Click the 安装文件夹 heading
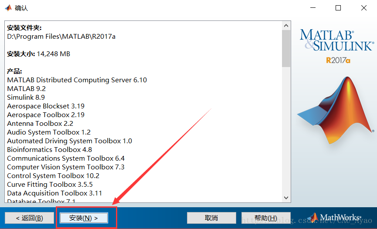Viewport: 377px width, 229px height. 24,28
